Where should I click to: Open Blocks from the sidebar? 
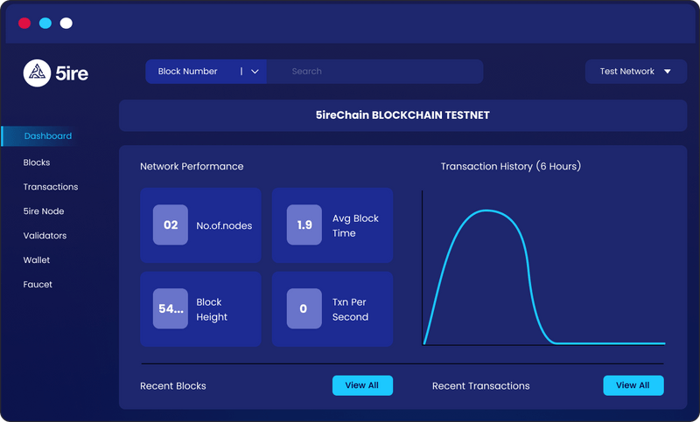(x=37, y=163)
